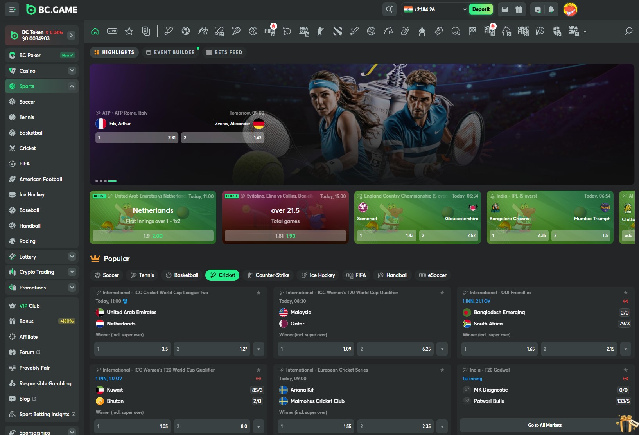Favorite the MK Diagnostic match star
The image size is (639, 435).
(x=626, y=370)
